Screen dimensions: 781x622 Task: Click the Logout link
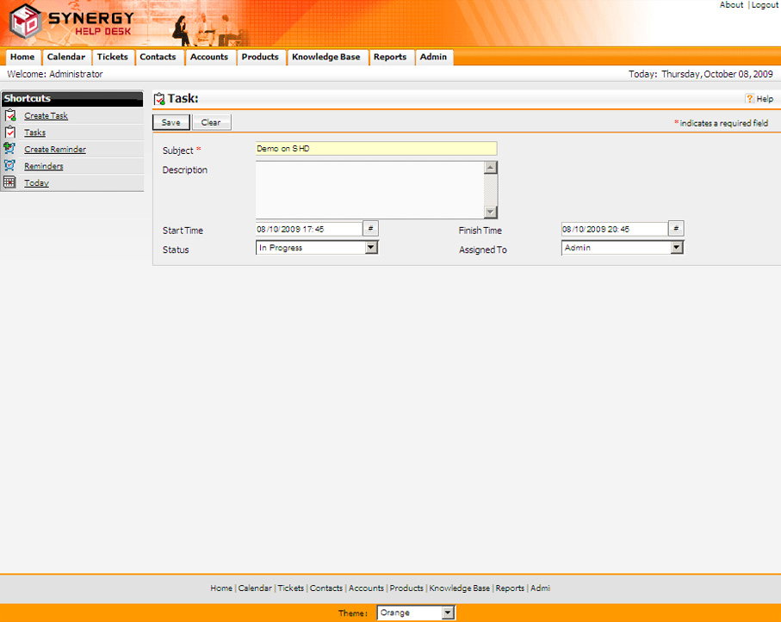coord(765,5)
